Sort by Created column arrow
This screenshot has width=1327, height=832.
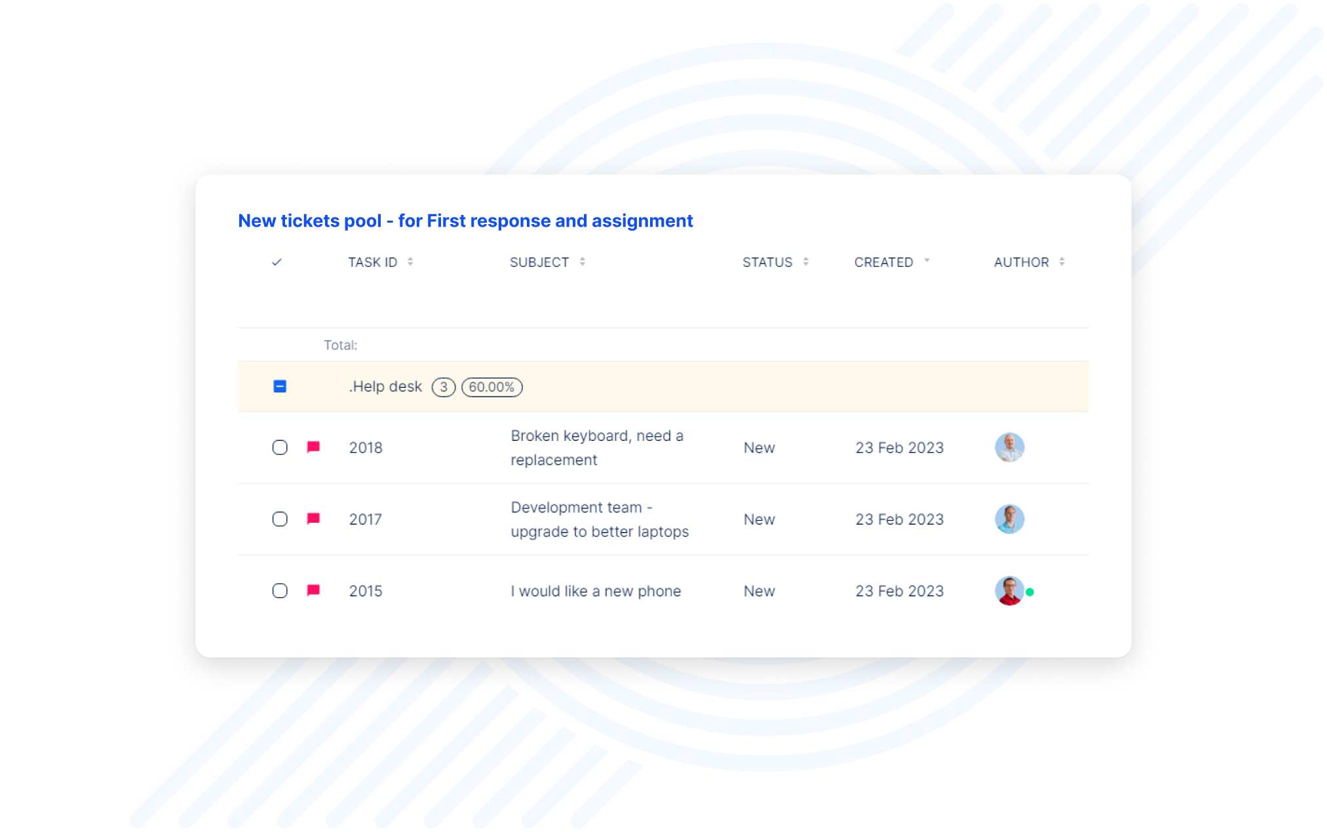(927, 261)
